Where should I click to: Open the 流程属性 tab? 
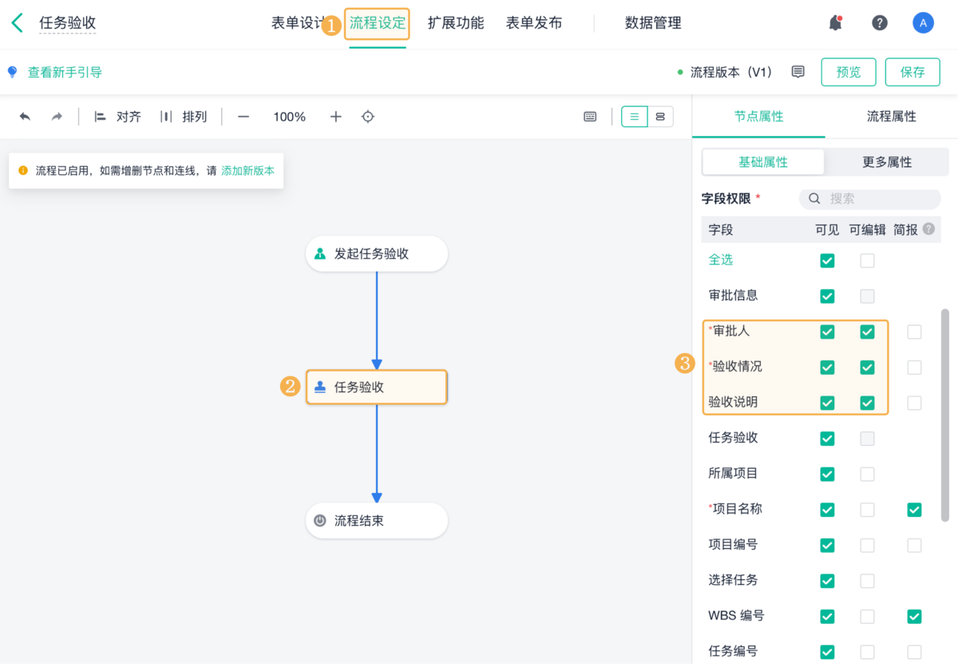892,116
